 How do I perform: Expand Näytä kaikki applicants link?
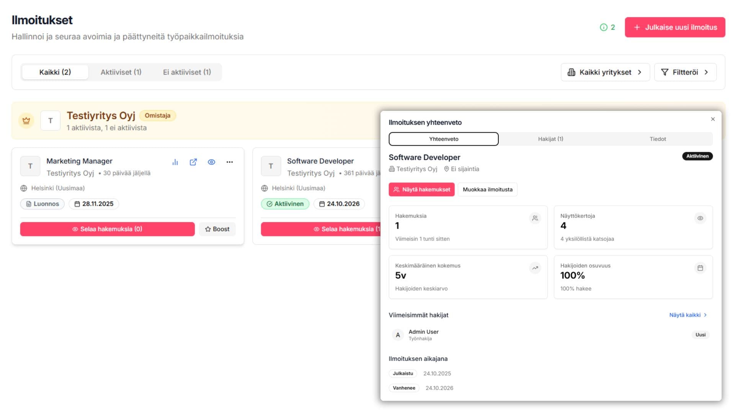pyautogui.click(x=688, y=315)
